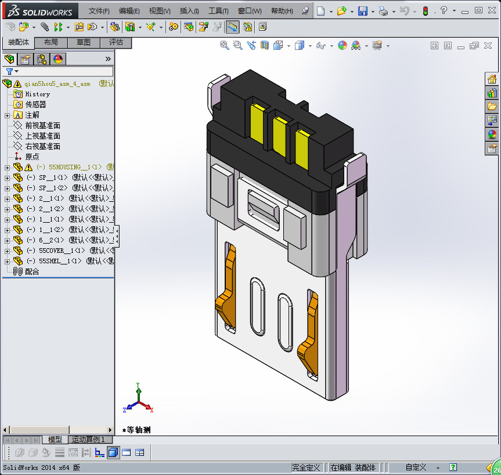Open the DisplayManager tab icon
501x475 pixels.
(x=58, y=59)
